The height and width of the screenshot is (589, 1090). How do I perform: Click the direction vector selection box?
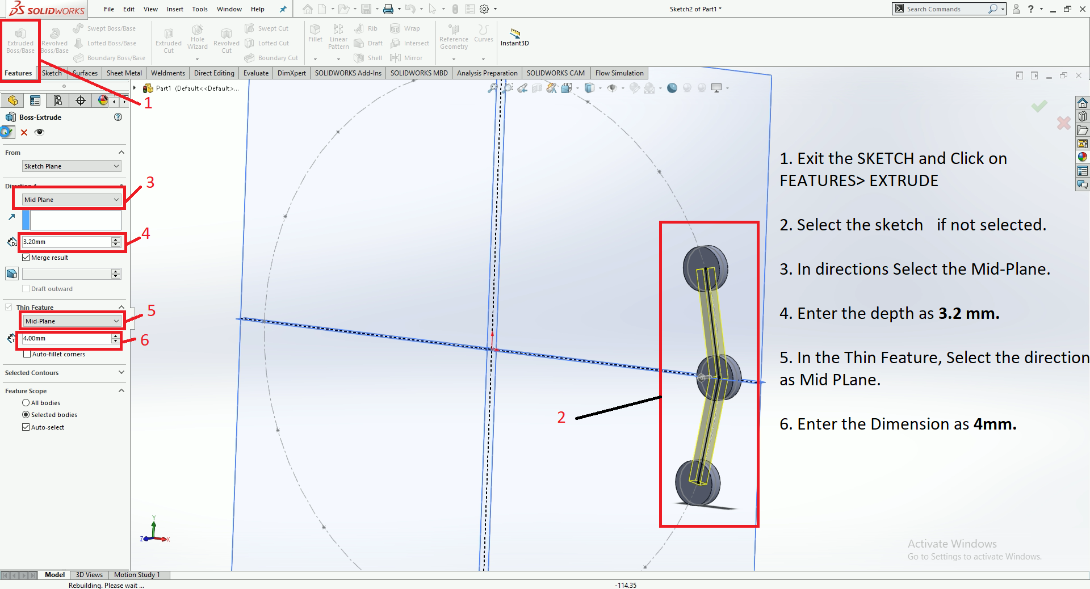coord(76,220)
